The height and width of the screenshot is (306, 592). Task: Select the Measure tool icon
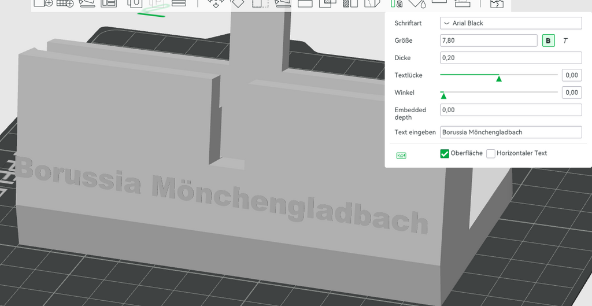click(x=439, y=2)
